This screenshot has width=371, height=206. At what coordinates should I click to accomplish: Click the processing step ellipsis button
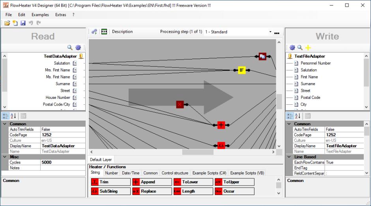(x=277, y=33)
